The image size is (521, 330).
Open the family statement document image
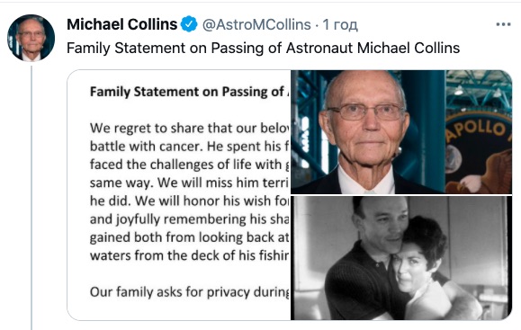coord(179,195)
